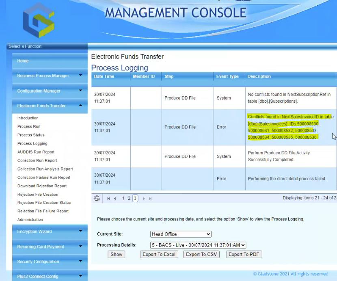
Task: Expand Plus2 Connect Config menu arrow
Action: (x=81, y=276)
